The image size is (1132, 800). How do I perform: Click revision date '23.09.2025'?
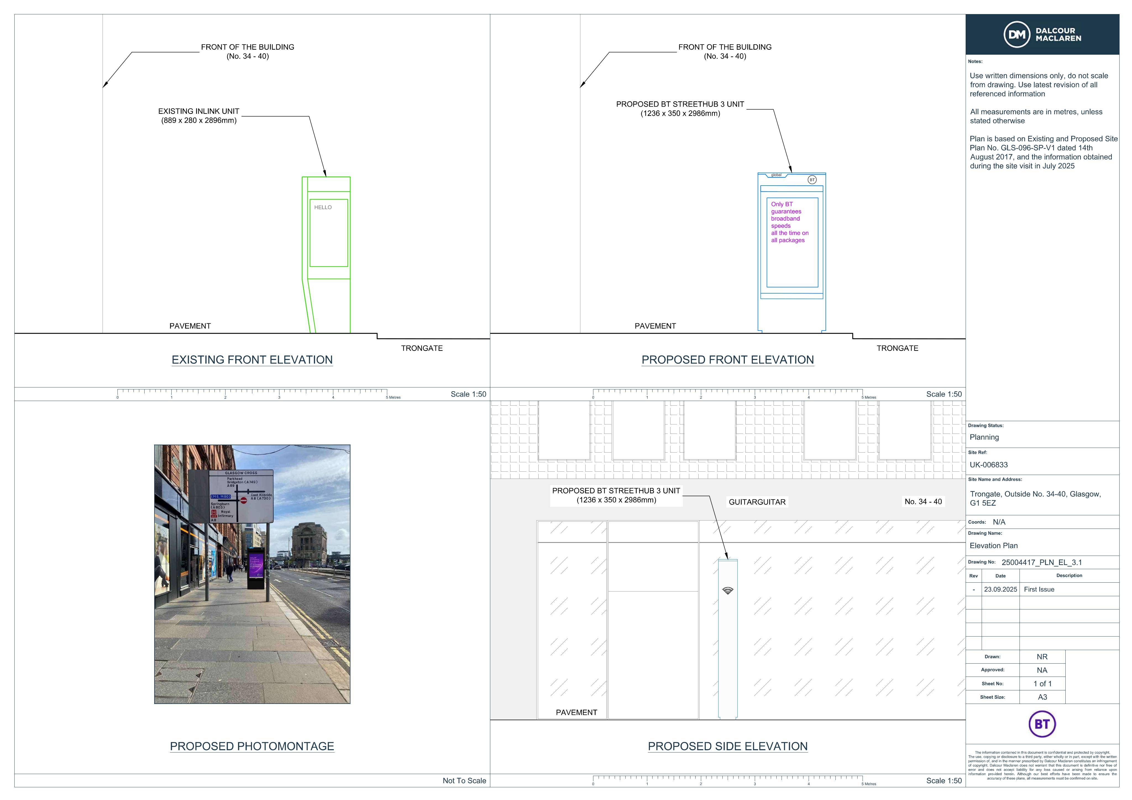tap(1000, 589)
